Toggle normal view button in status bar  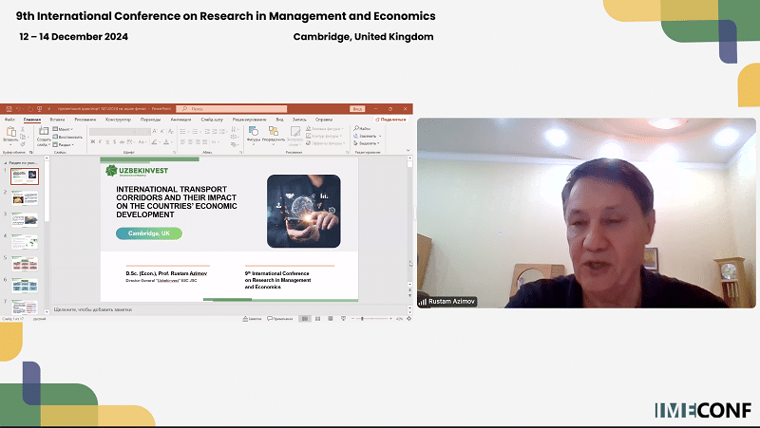coord(304,319)
